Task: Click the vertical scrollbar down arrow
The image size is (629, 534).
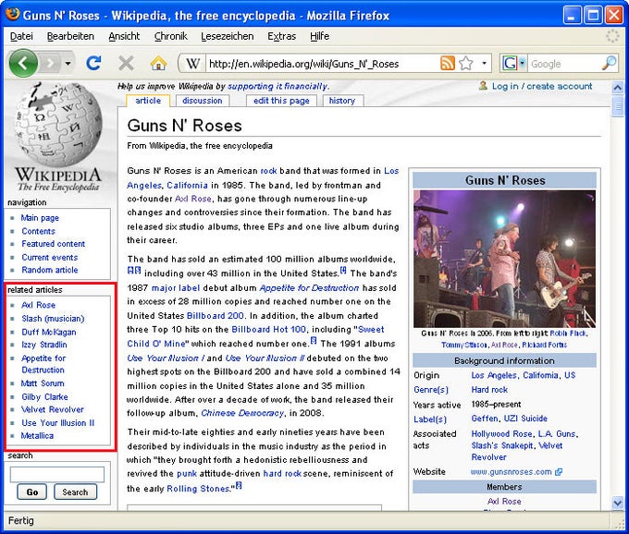Action: (618, 503)
